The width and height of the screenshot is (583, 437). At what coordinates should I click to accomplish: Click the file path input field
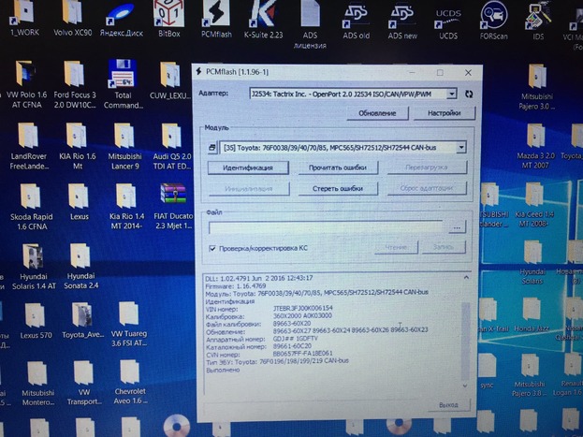point(328,226)
